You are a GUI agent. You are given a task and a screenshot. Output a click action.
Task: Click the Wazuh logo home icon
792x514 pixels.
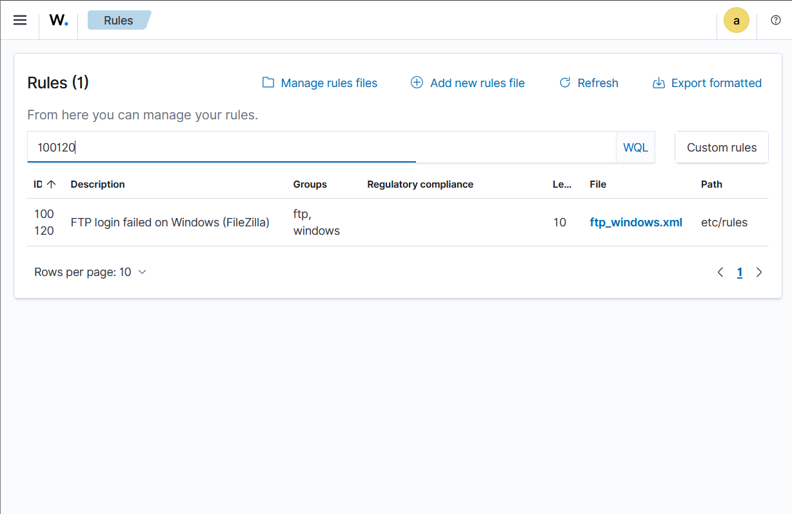point(59,20)
